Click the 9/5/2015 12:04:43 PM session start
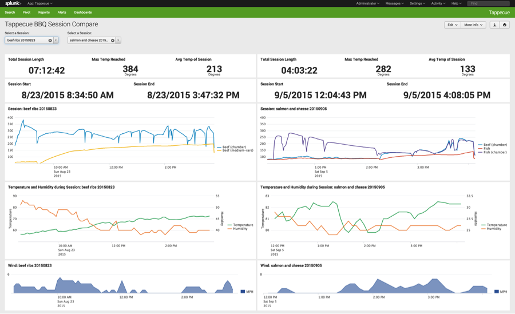This screenshot has width=515, height=314. click(x=320, y=96)
